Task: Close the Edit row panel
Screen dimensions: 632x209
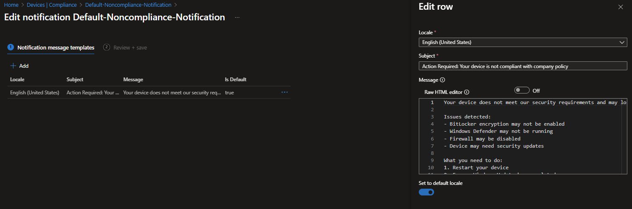Action: click(621, 7)
